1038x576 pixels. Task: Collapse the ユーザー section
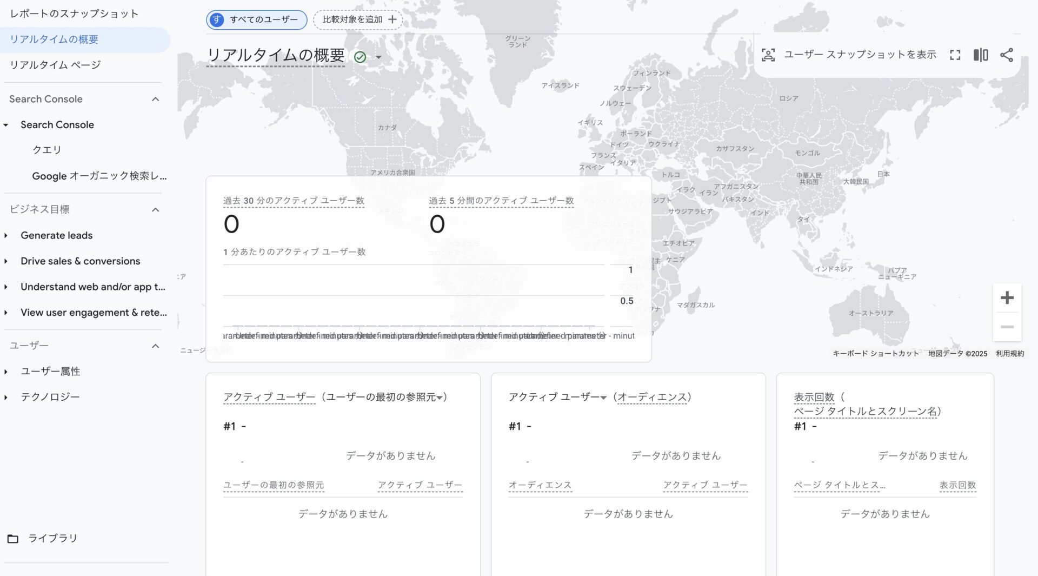(155, 346)
